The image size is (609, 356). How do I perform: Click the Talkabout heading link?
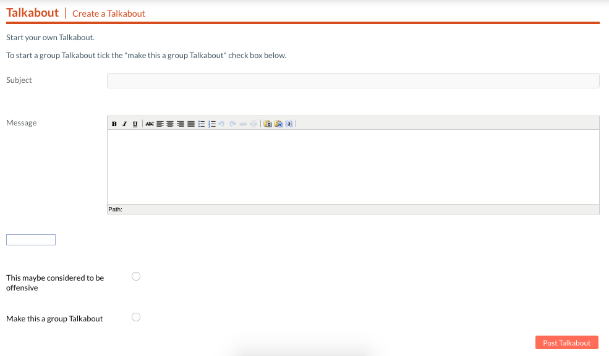point(32,13)
